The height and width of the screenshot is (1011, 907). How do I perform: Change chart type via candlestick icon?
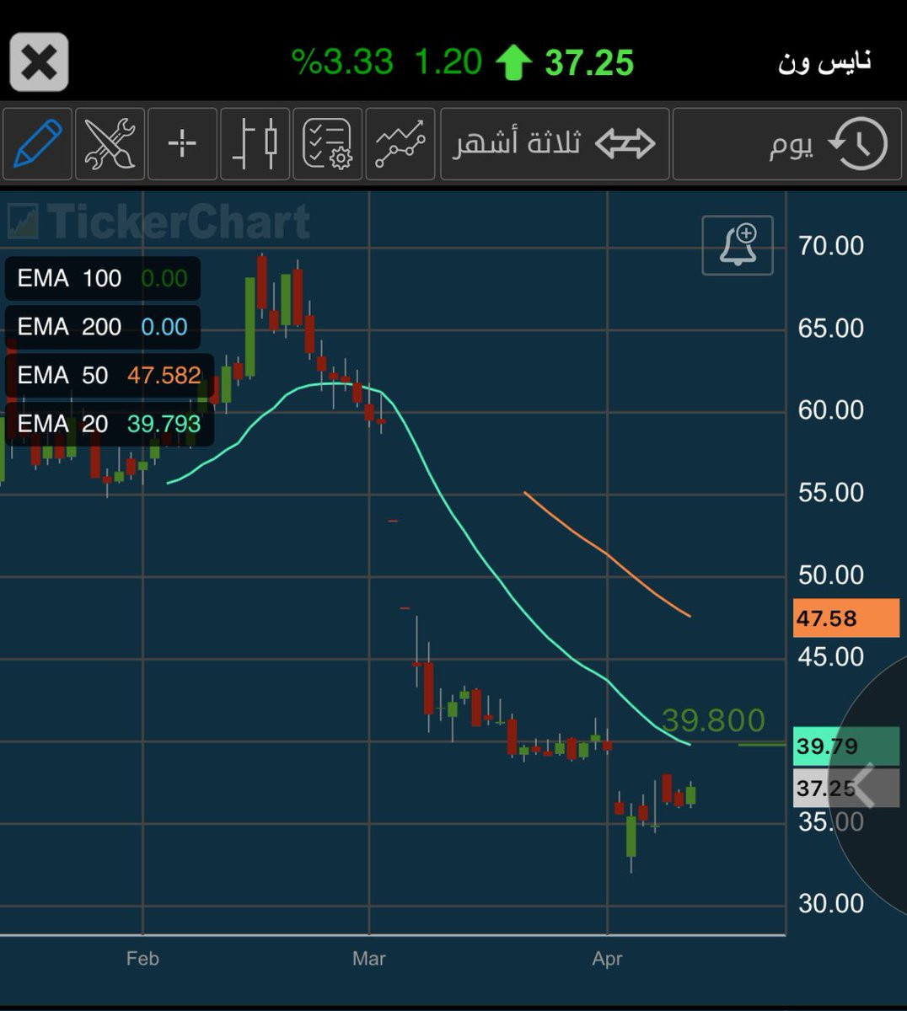[255, 144]
